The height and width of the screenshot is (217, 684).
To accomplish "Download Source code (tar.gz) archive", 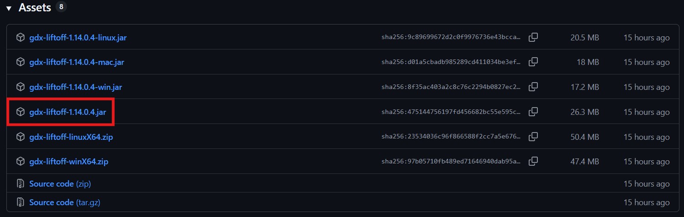I will click(x=65, y=202).
